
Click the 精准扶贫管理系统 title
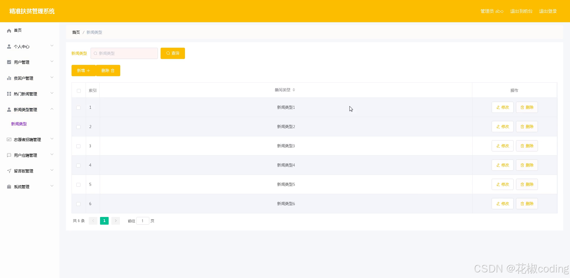coord(32,11)
